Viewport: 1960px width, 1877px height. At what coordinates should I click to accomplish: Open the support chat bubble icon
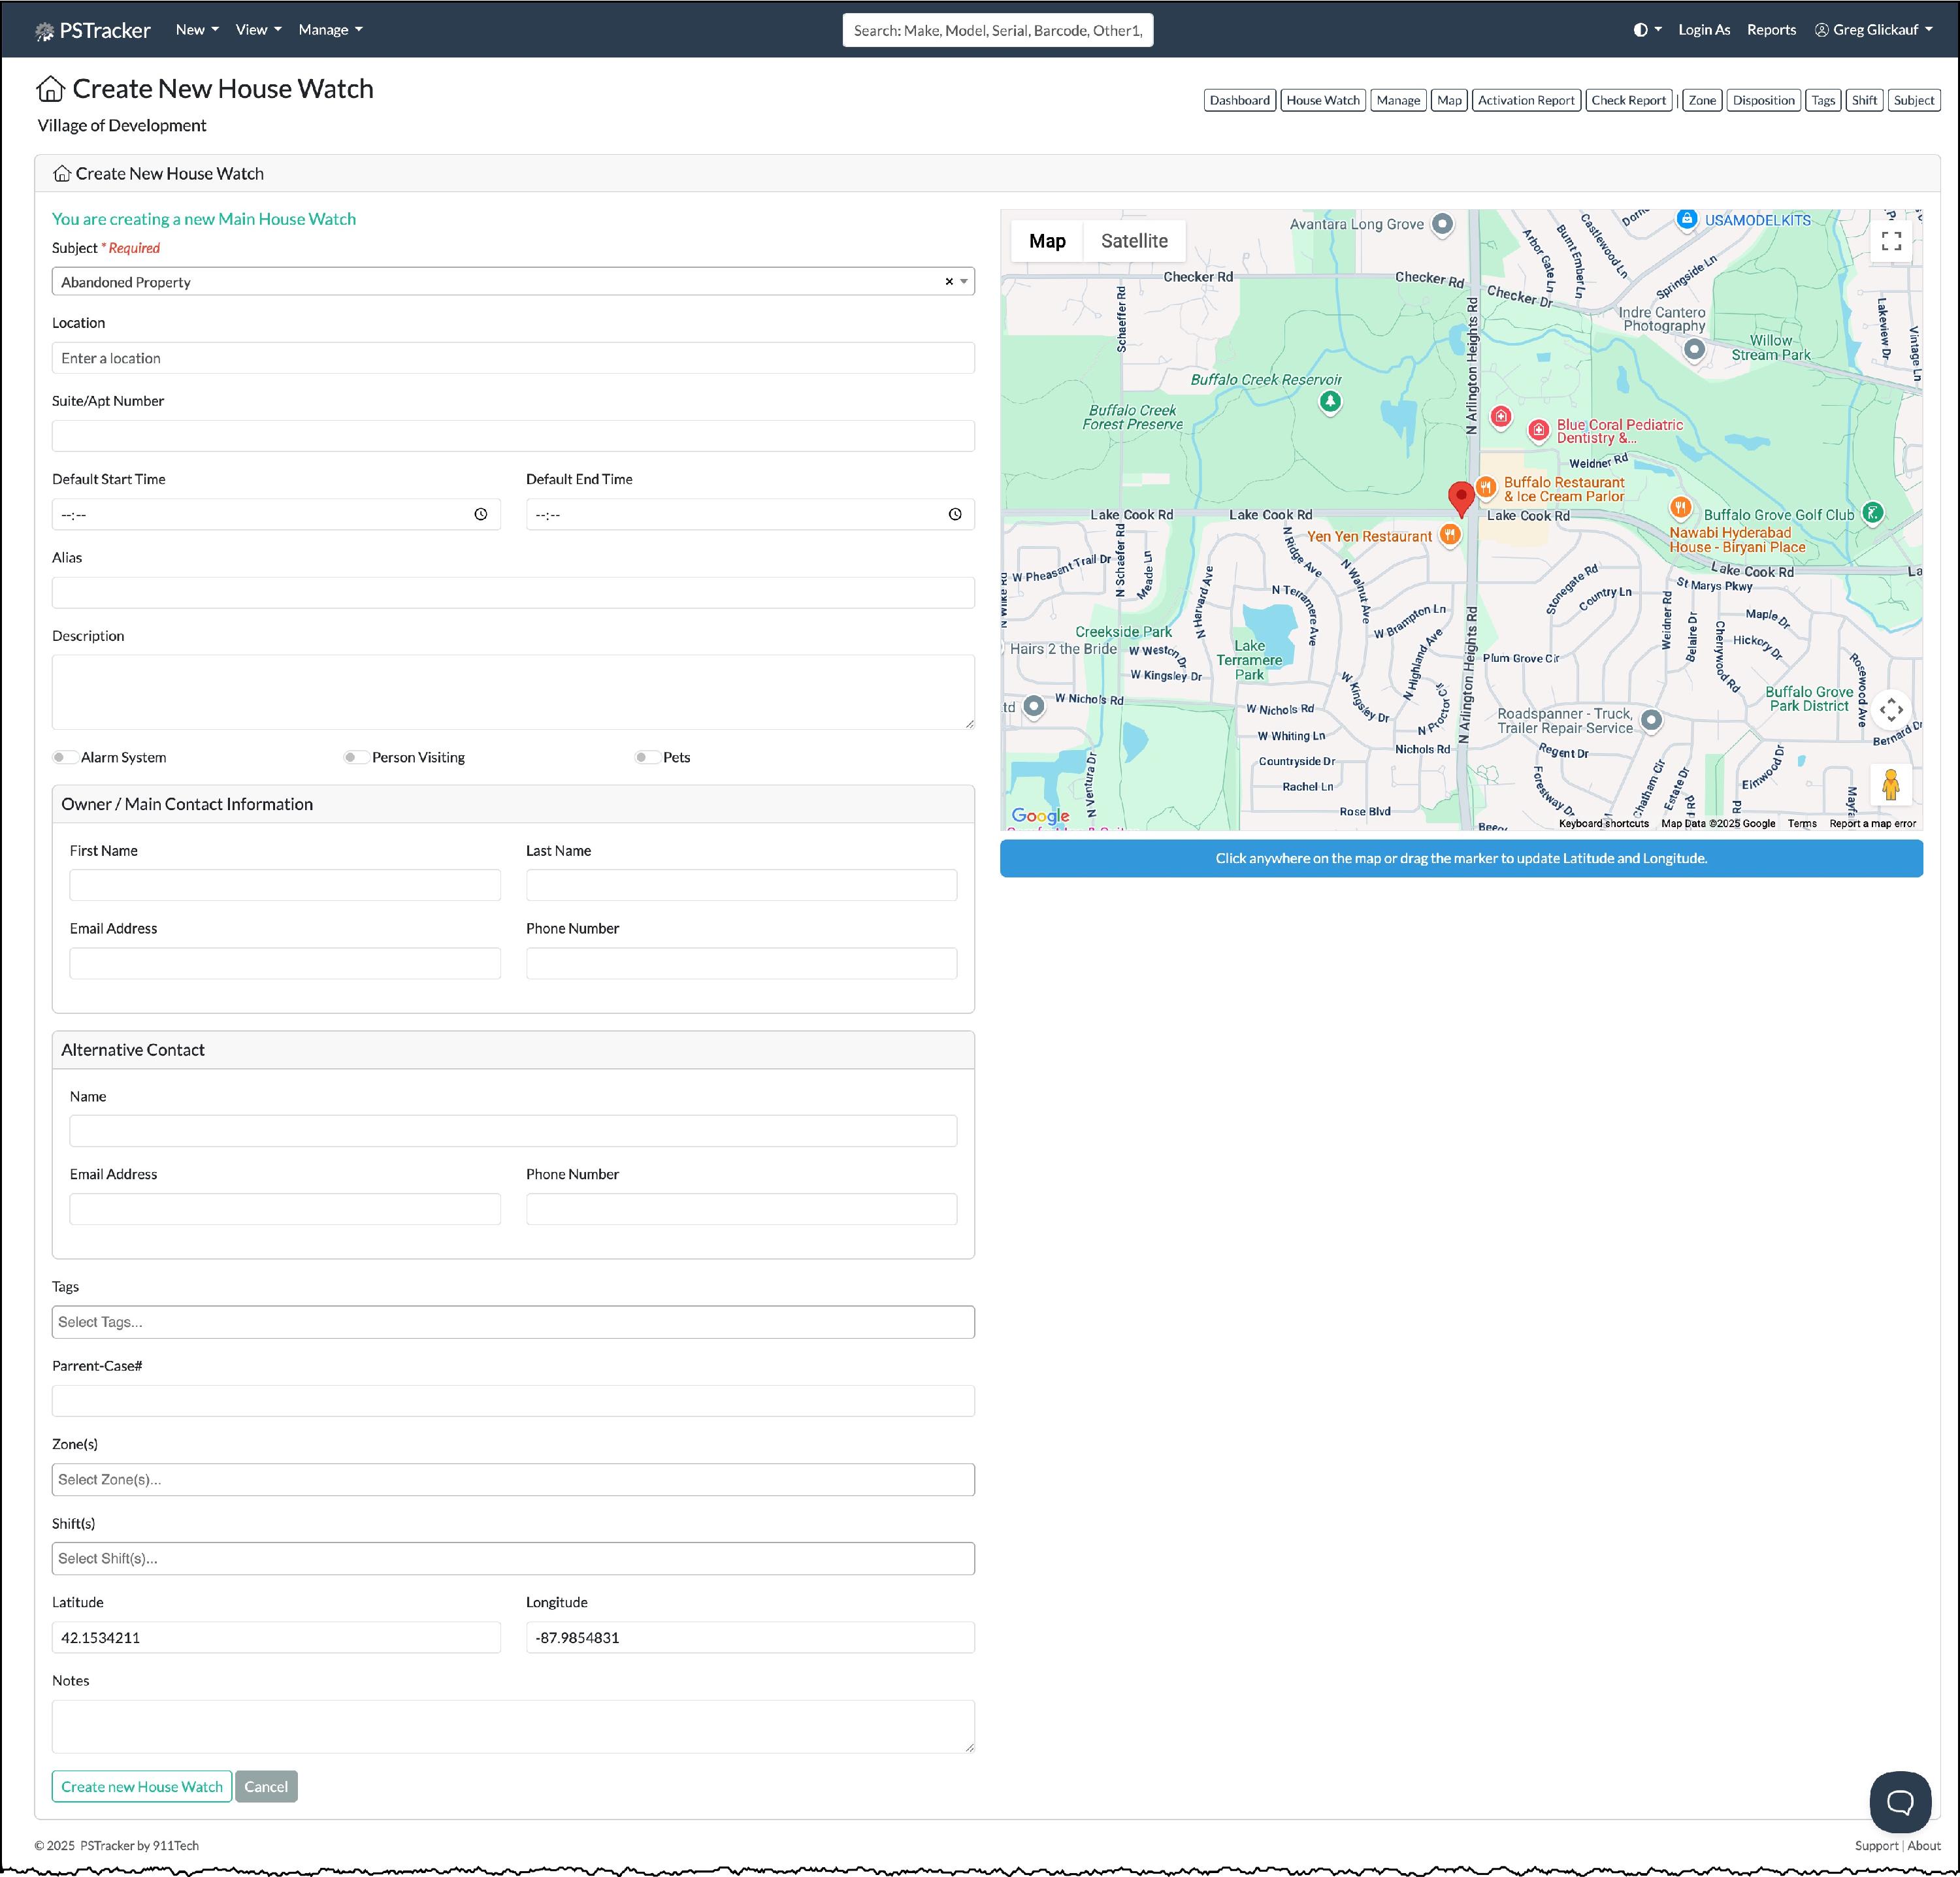(1899, 1801)
